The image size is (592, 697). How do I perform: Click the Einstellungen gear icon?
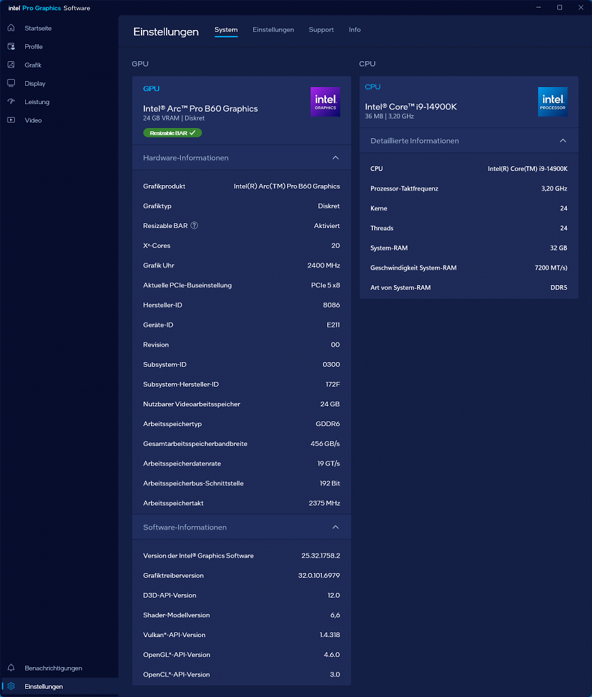(11, 686)
